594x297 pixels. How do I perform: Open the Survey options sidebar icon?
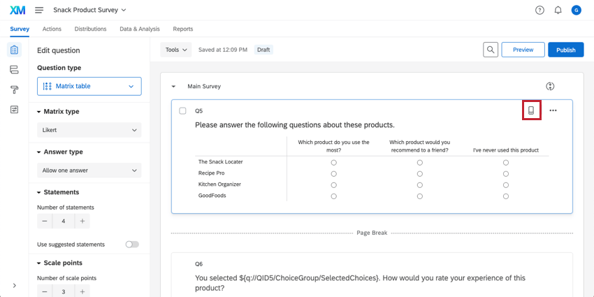[x=14, y=110]
